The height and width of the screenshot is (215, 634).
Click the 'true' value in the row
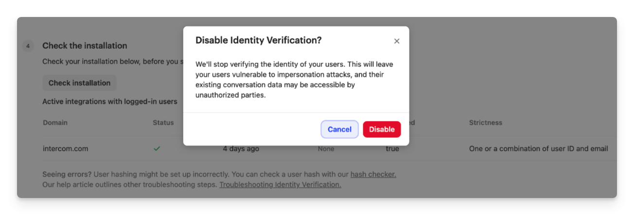point(392,149)
